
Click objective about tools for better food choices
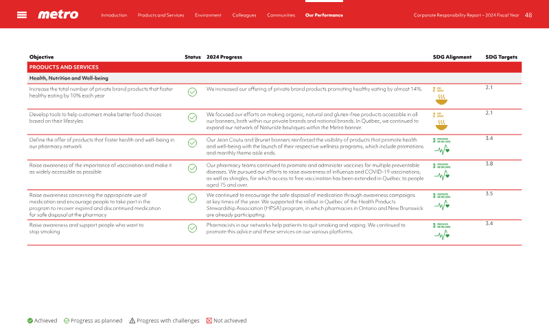point(95,117)
